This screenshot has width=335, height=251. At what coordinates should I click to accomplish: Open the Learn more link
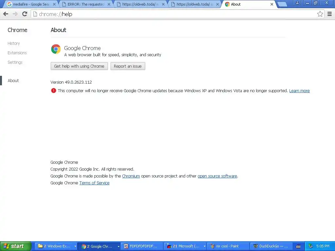[299, 91]
